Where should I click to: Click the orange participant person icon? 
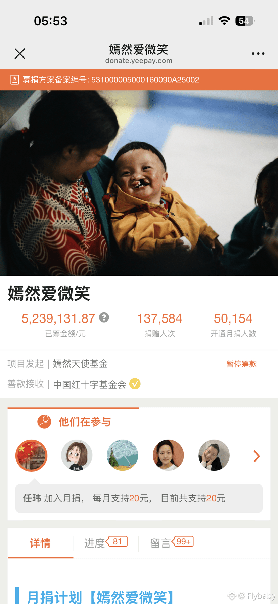(44, 421)
